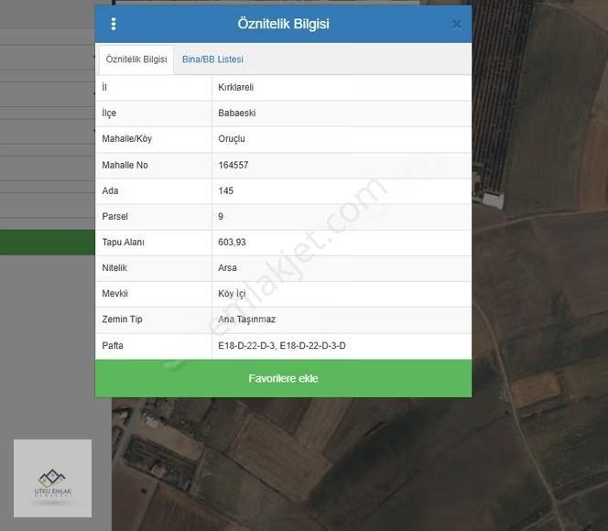Image resolution: width=608 pixels, height=531 pixels.
Task: Select the Tapu Alanı value 603,93
Action: pos(232,243)
